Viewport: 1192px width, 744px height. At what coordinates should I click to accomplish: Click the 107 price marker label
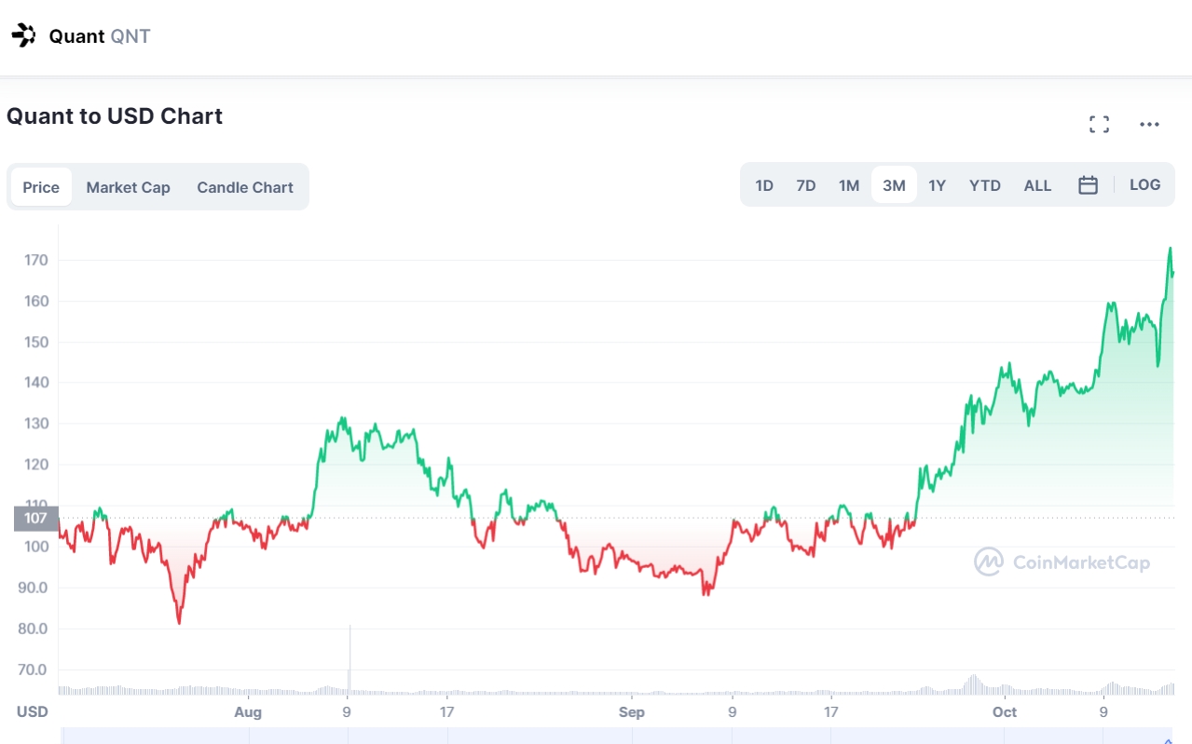36,519
